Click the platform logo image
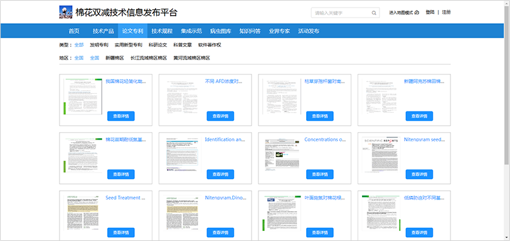510x241 pixels. (x=66, y=13)
